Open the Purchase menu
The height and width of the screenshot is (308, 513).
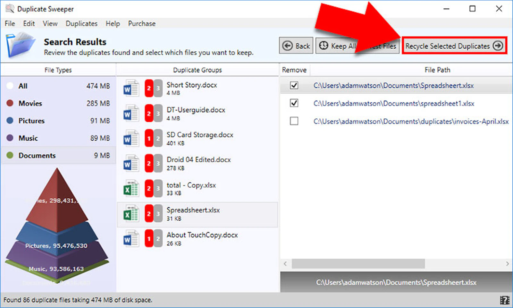click(x=142, y=23)
